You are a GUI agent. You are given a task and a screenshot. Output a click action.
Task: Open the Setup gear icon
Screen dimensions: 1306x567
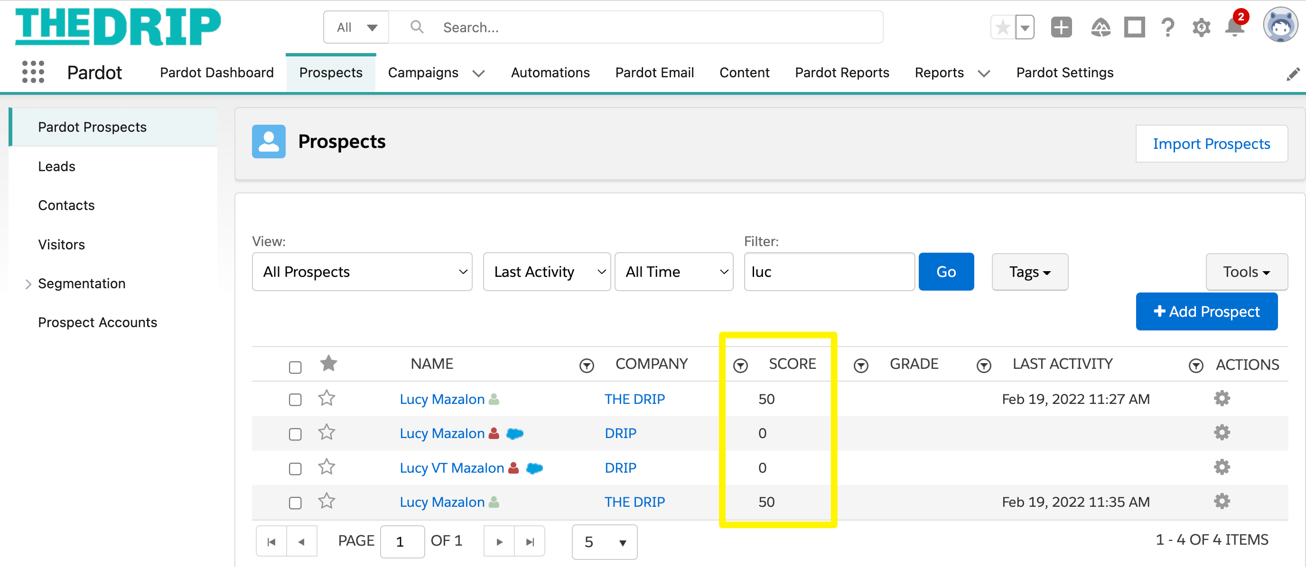1201,27
